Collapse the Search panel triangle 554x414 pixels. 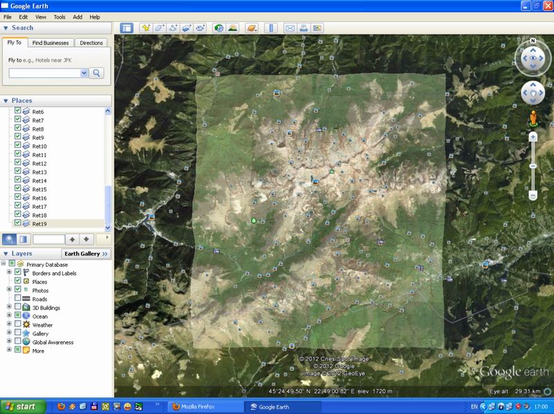click(6, 28)
